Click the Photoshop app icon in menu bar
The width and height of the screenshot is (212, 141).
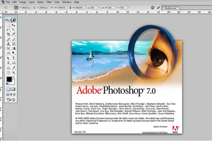pyautogui.click(x=3, y=2)
